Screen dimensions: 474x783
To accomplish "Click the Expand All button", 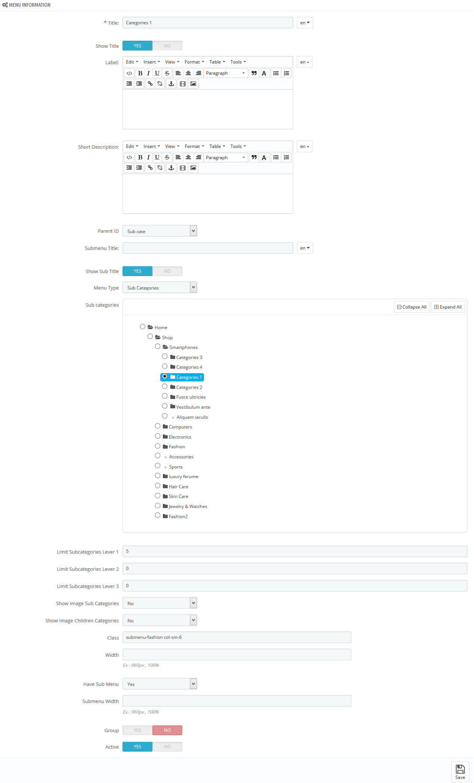I will pyautogui.click(x=448, y=307).
